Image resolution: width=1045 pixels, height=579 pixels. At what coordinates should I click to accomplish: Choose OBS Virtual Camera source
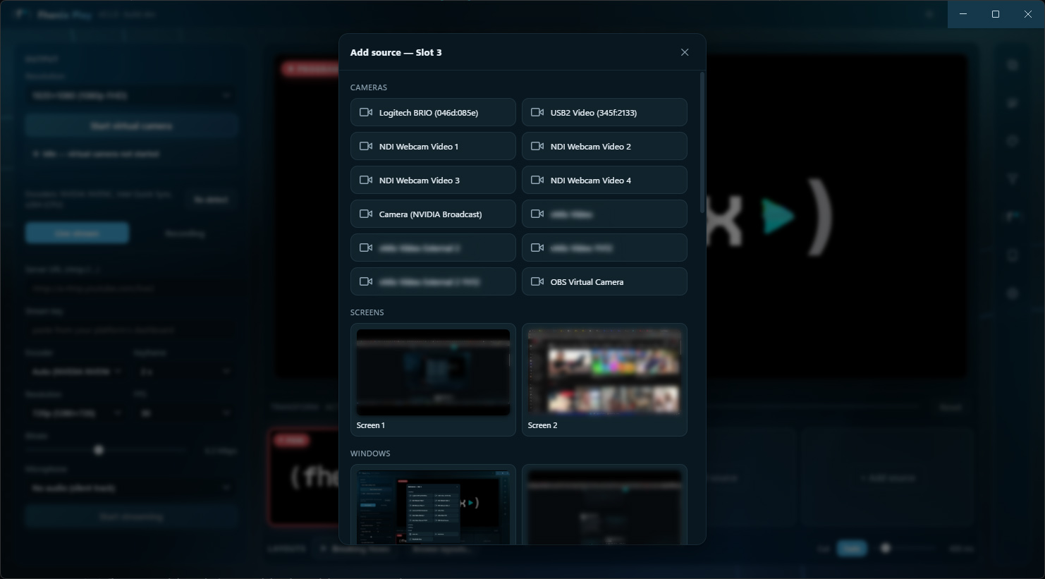(604, 281)
